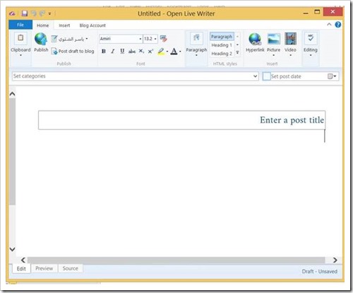Click the Undo arrow in title bar

coord(34,13)
